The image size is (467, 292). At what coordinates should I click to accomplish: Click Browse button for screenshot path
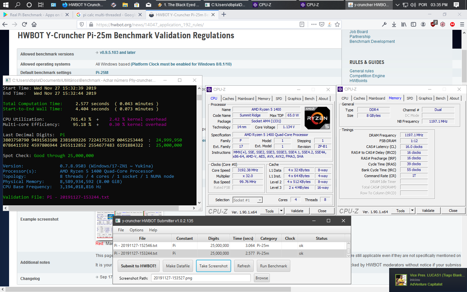click(x=262, y=278)
